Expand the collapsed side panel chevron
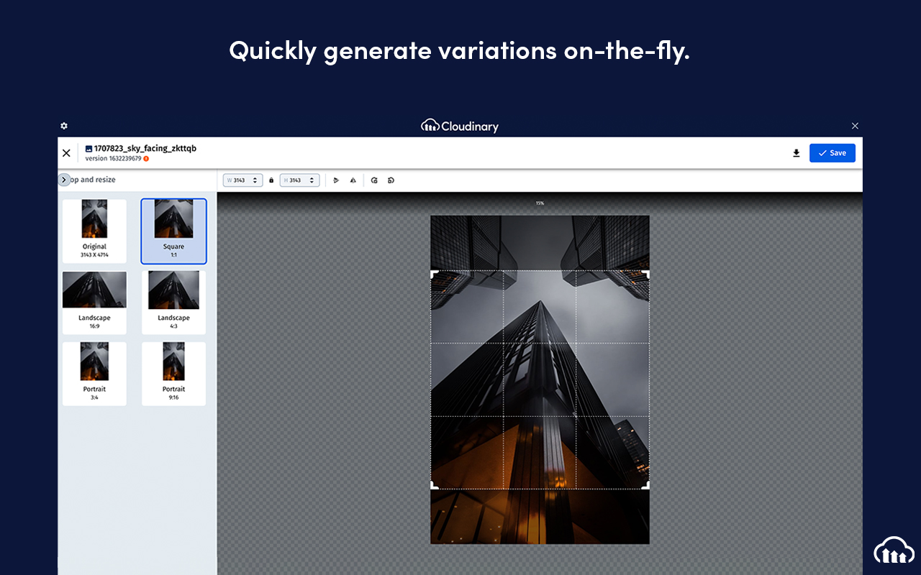This screenshot has width=921, height=575. pyautogui.click(x=64, y=180)
